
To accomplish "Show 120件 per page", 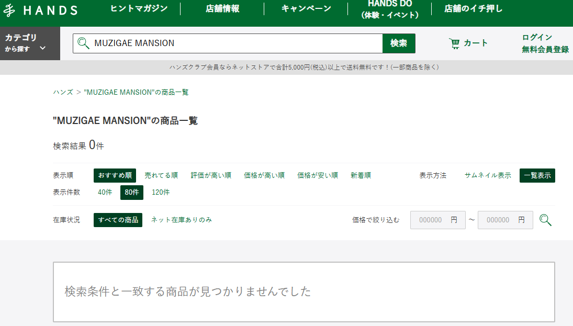I will tap(161, 192).
